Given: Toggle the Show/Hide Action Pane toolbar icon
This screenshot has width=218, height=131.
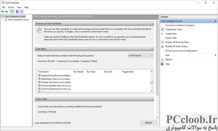Looking at the screenshot, I should [22, 12].
